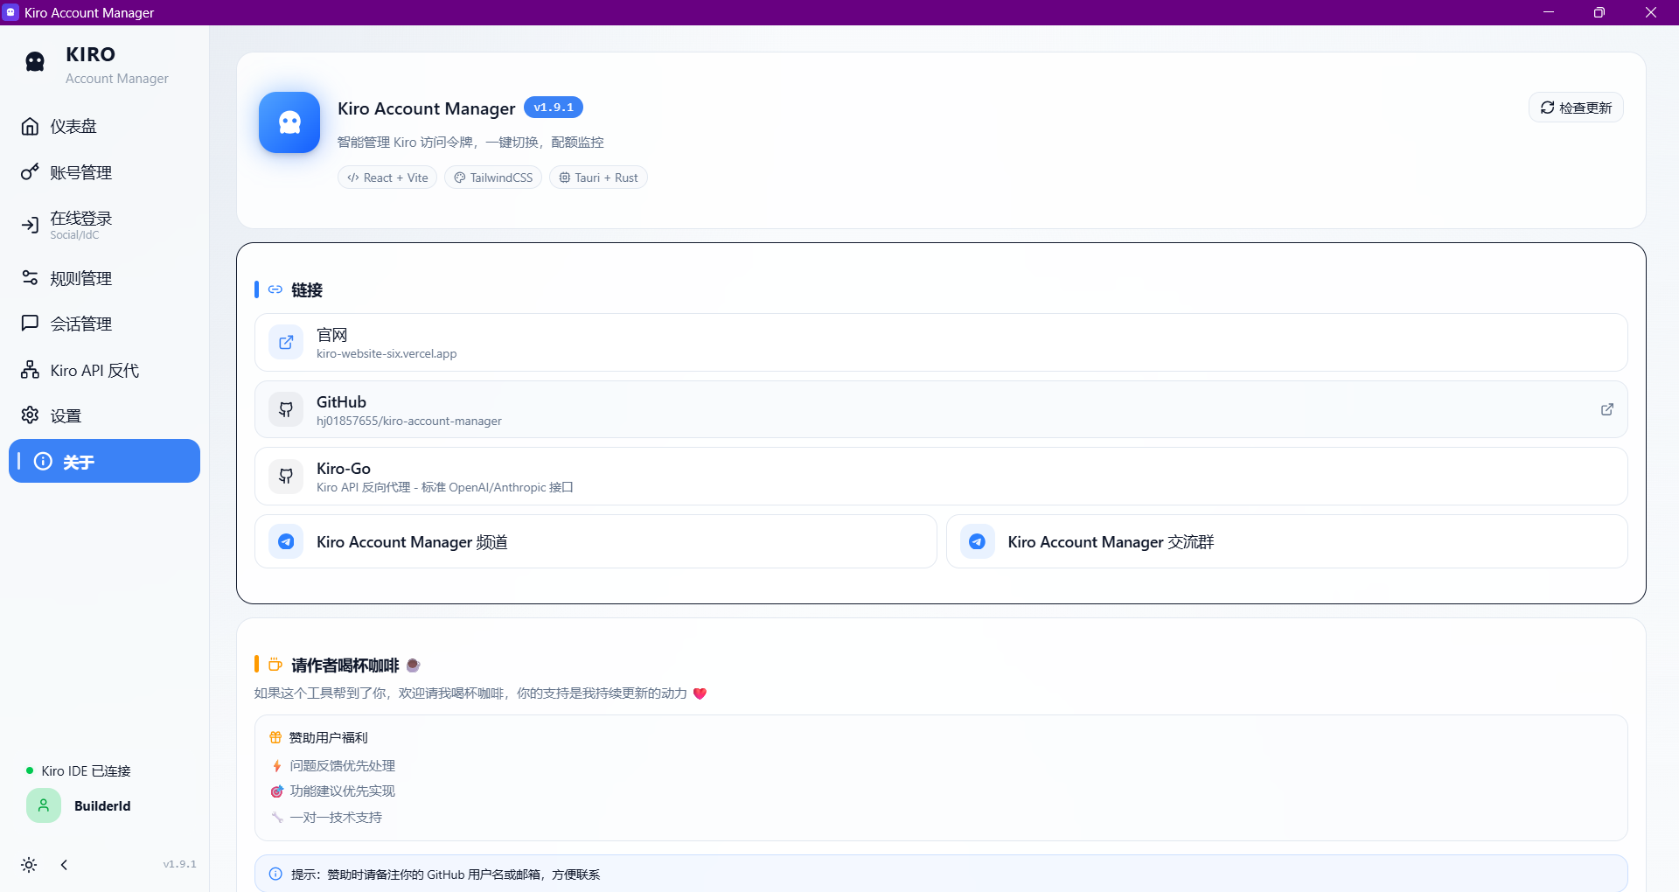Viewport: 1679px width, 892px height.
Task: Click the blue Kiro app icon in header card
Action: coord(289,122)
